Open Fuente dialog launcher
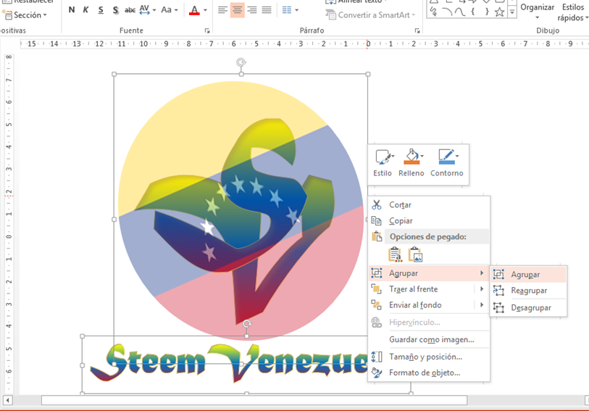Image resolution: width=589 pixels, height=411 pixels. [x=207, y=30]
